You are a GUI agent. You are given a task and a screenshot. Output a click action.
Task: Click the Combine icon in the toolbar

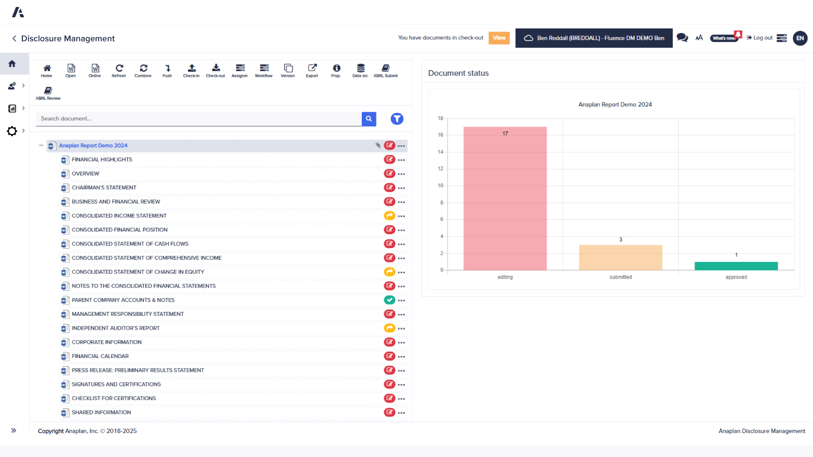click(x=143, y=70)
